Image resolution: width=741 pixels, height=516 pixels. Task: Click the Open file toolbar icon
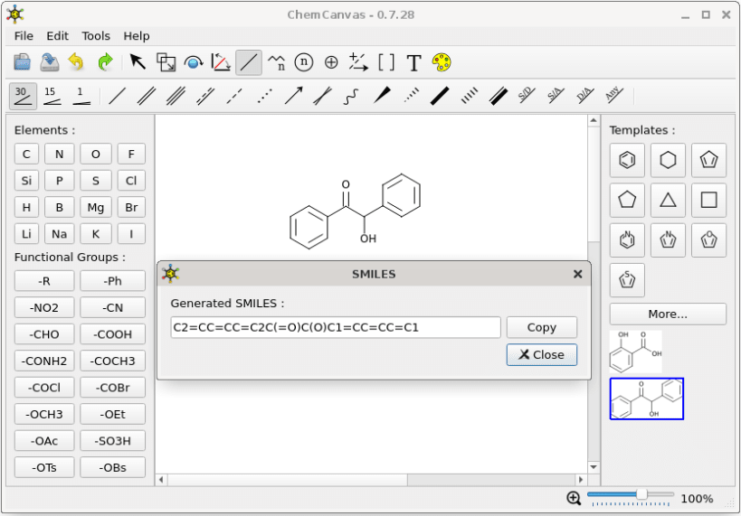pos(22,62)
